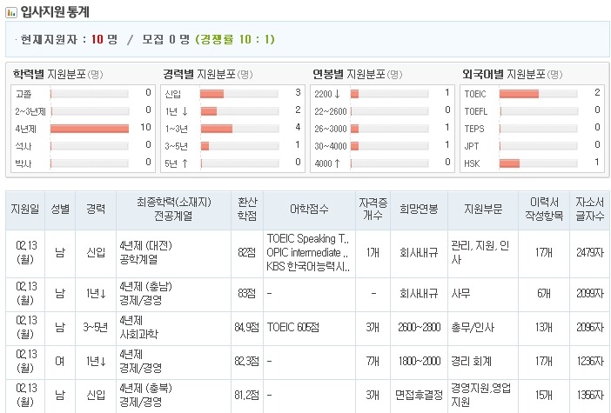Click the JPT label
The image size is (611, 413).
(x=472, y=146)
